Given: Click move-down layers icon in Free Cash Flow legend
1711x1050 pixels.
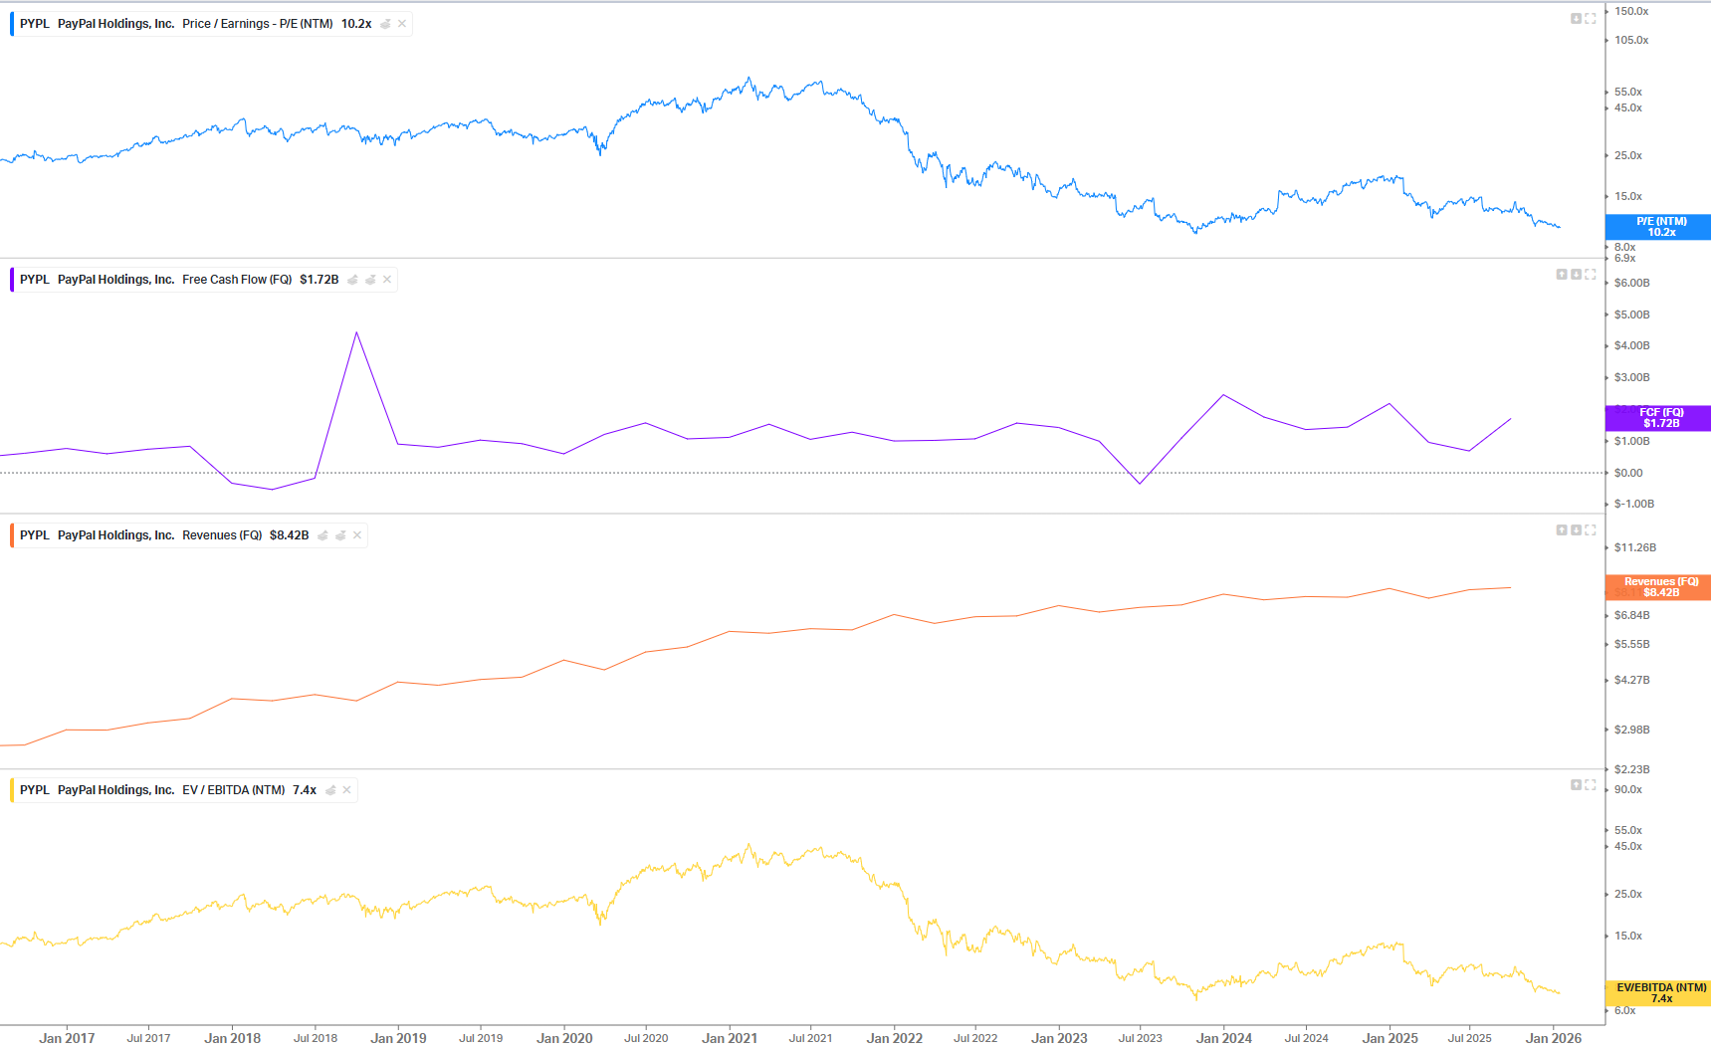Looking at the screenshot, I should pos(370,280).
